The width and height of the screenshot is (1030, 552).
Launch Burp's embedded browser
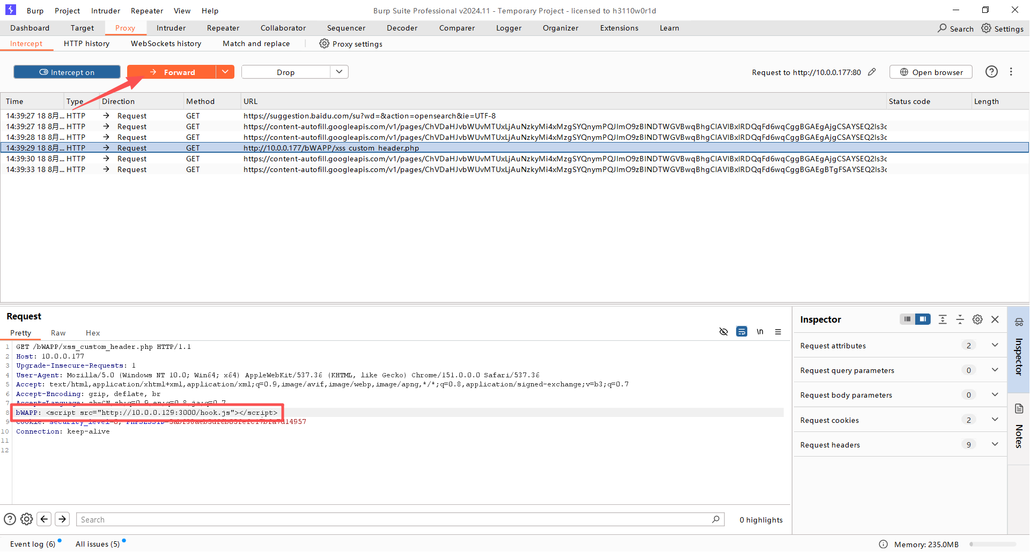tap(931, 72)
